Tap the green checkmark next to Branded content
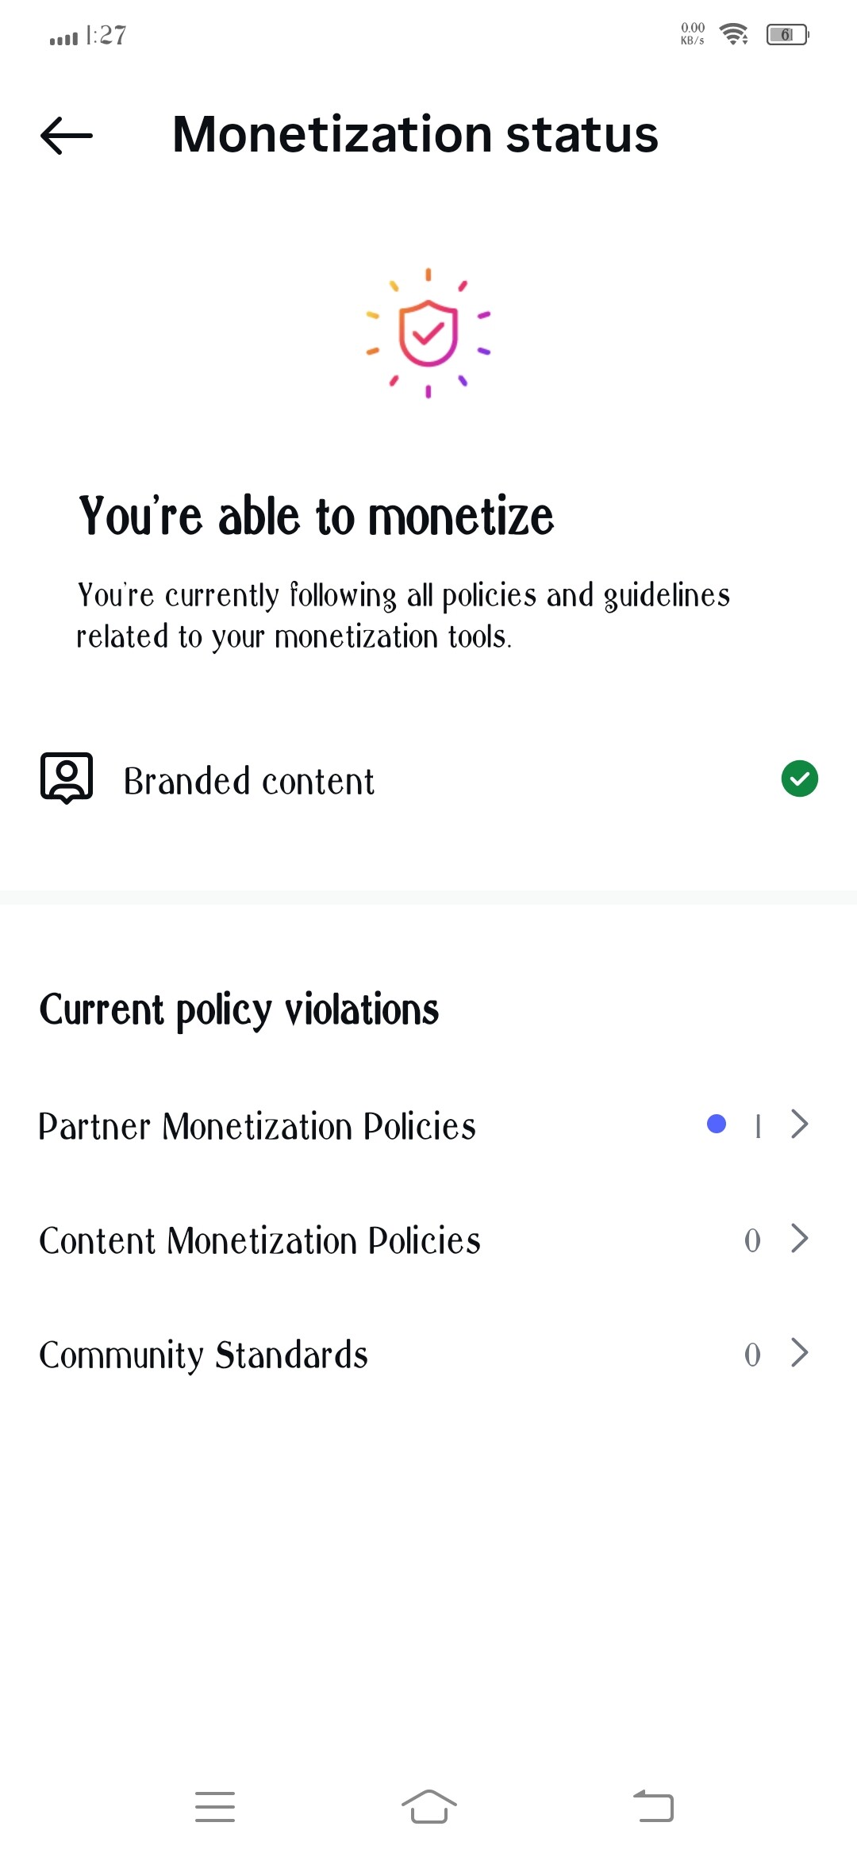 point(799,779)
